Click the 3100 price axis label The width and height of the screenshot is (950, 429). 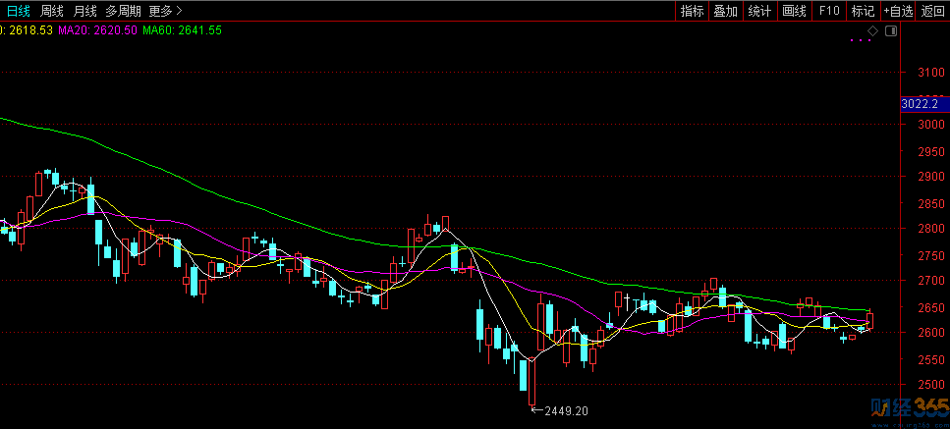[x=931, y=73]
